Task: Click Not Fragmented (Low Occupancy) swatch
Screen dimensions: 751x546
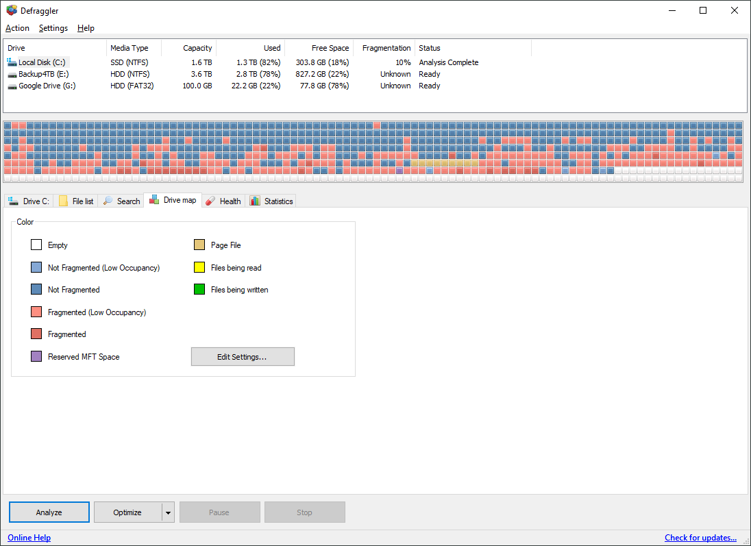Action: tap(36, 267)
